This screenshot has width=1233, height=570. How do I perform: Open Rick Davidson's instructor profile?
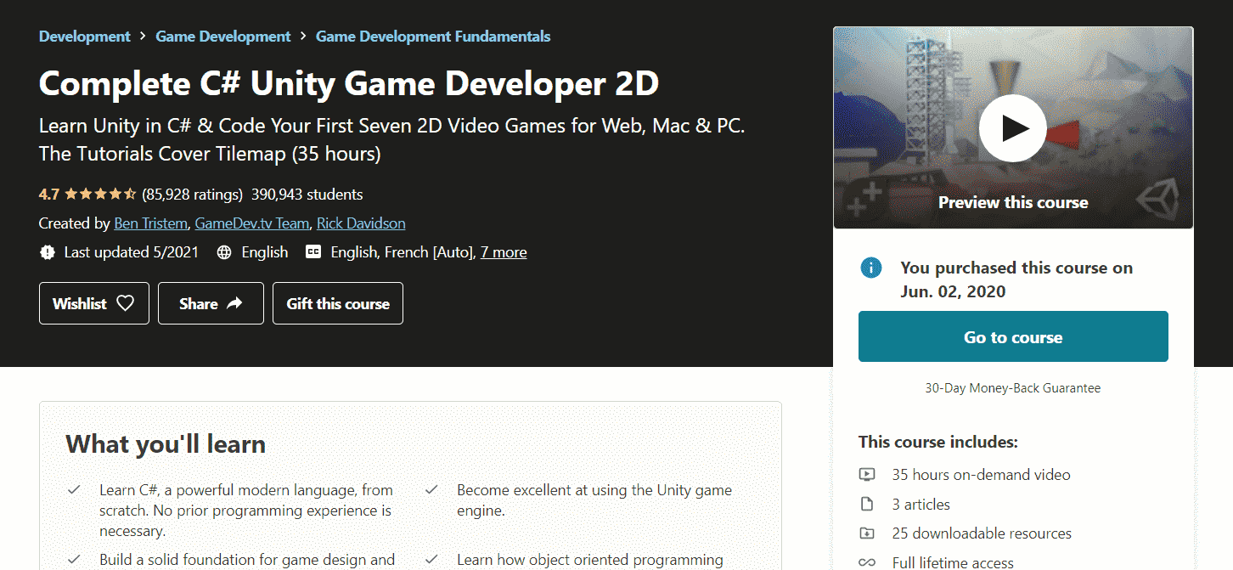[361, 223]
